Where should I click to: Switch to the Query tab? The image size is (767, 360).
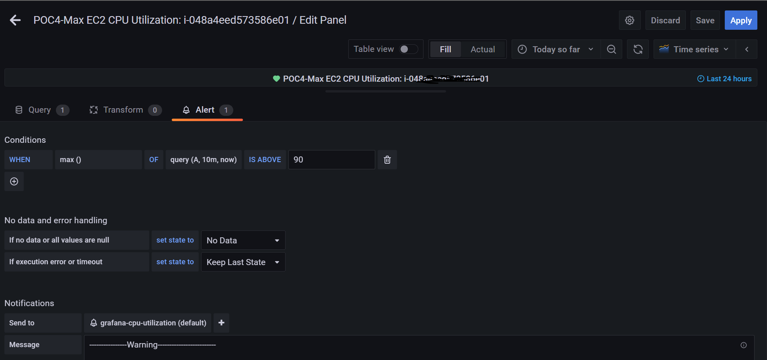pyautogui.click(x=39, y=110)
